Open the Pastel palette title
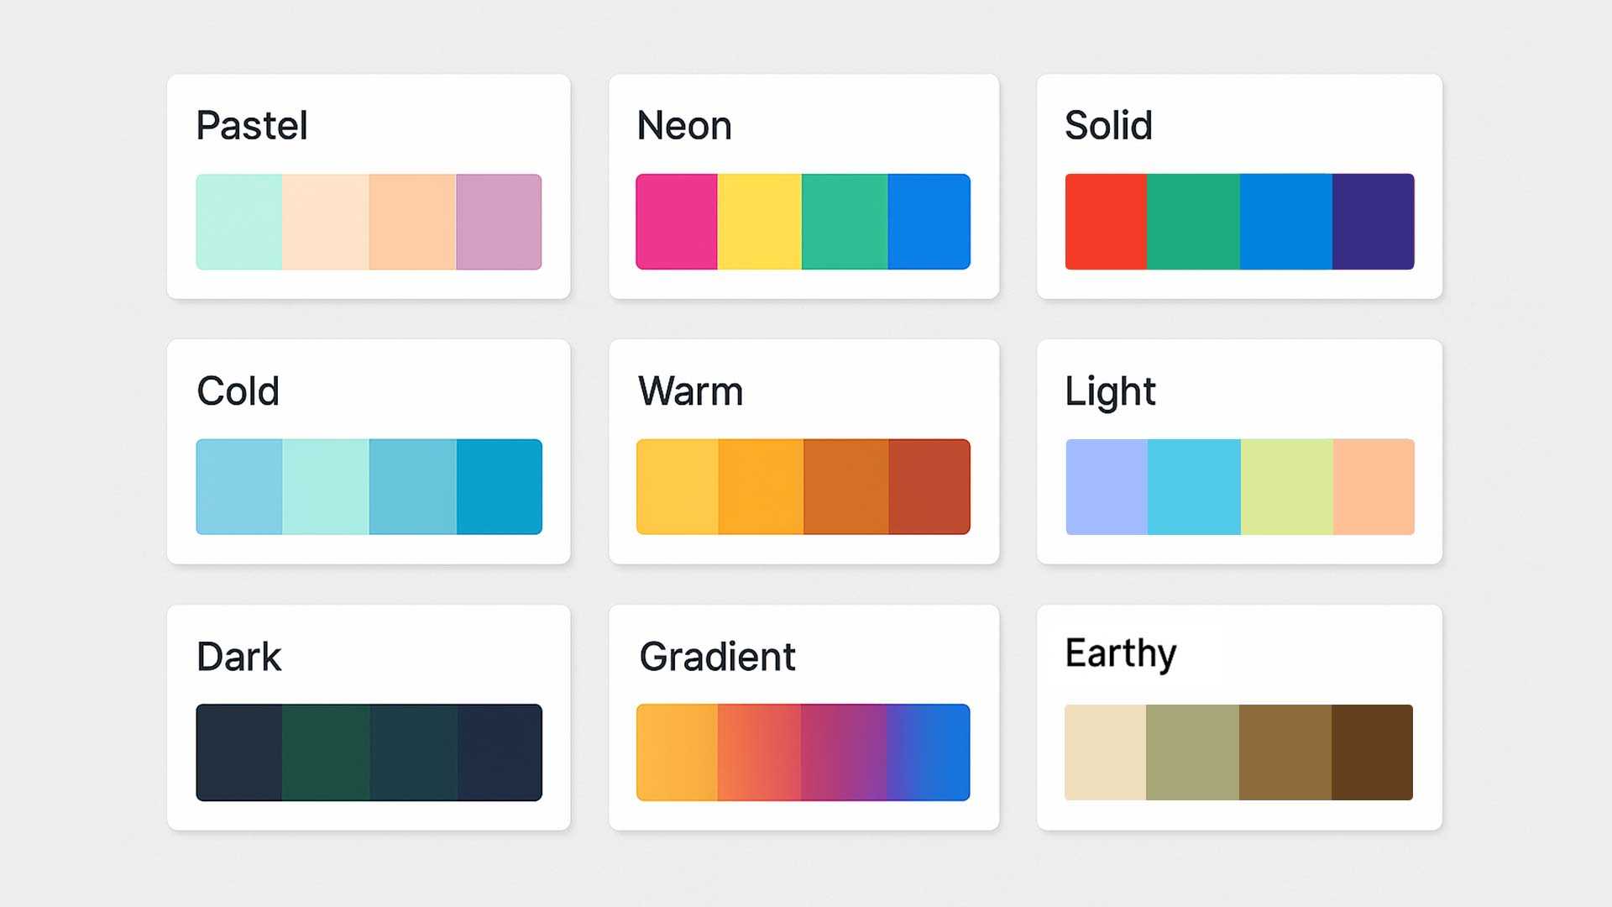 252,126
